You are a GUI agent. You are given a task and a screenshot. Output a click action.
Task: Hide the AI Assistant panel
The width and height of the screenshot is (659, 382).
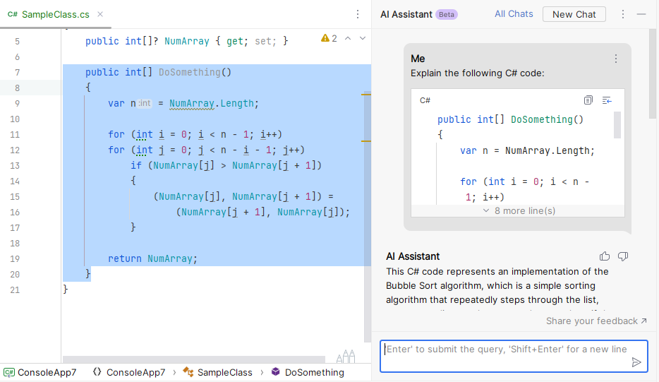coord(641,14)
